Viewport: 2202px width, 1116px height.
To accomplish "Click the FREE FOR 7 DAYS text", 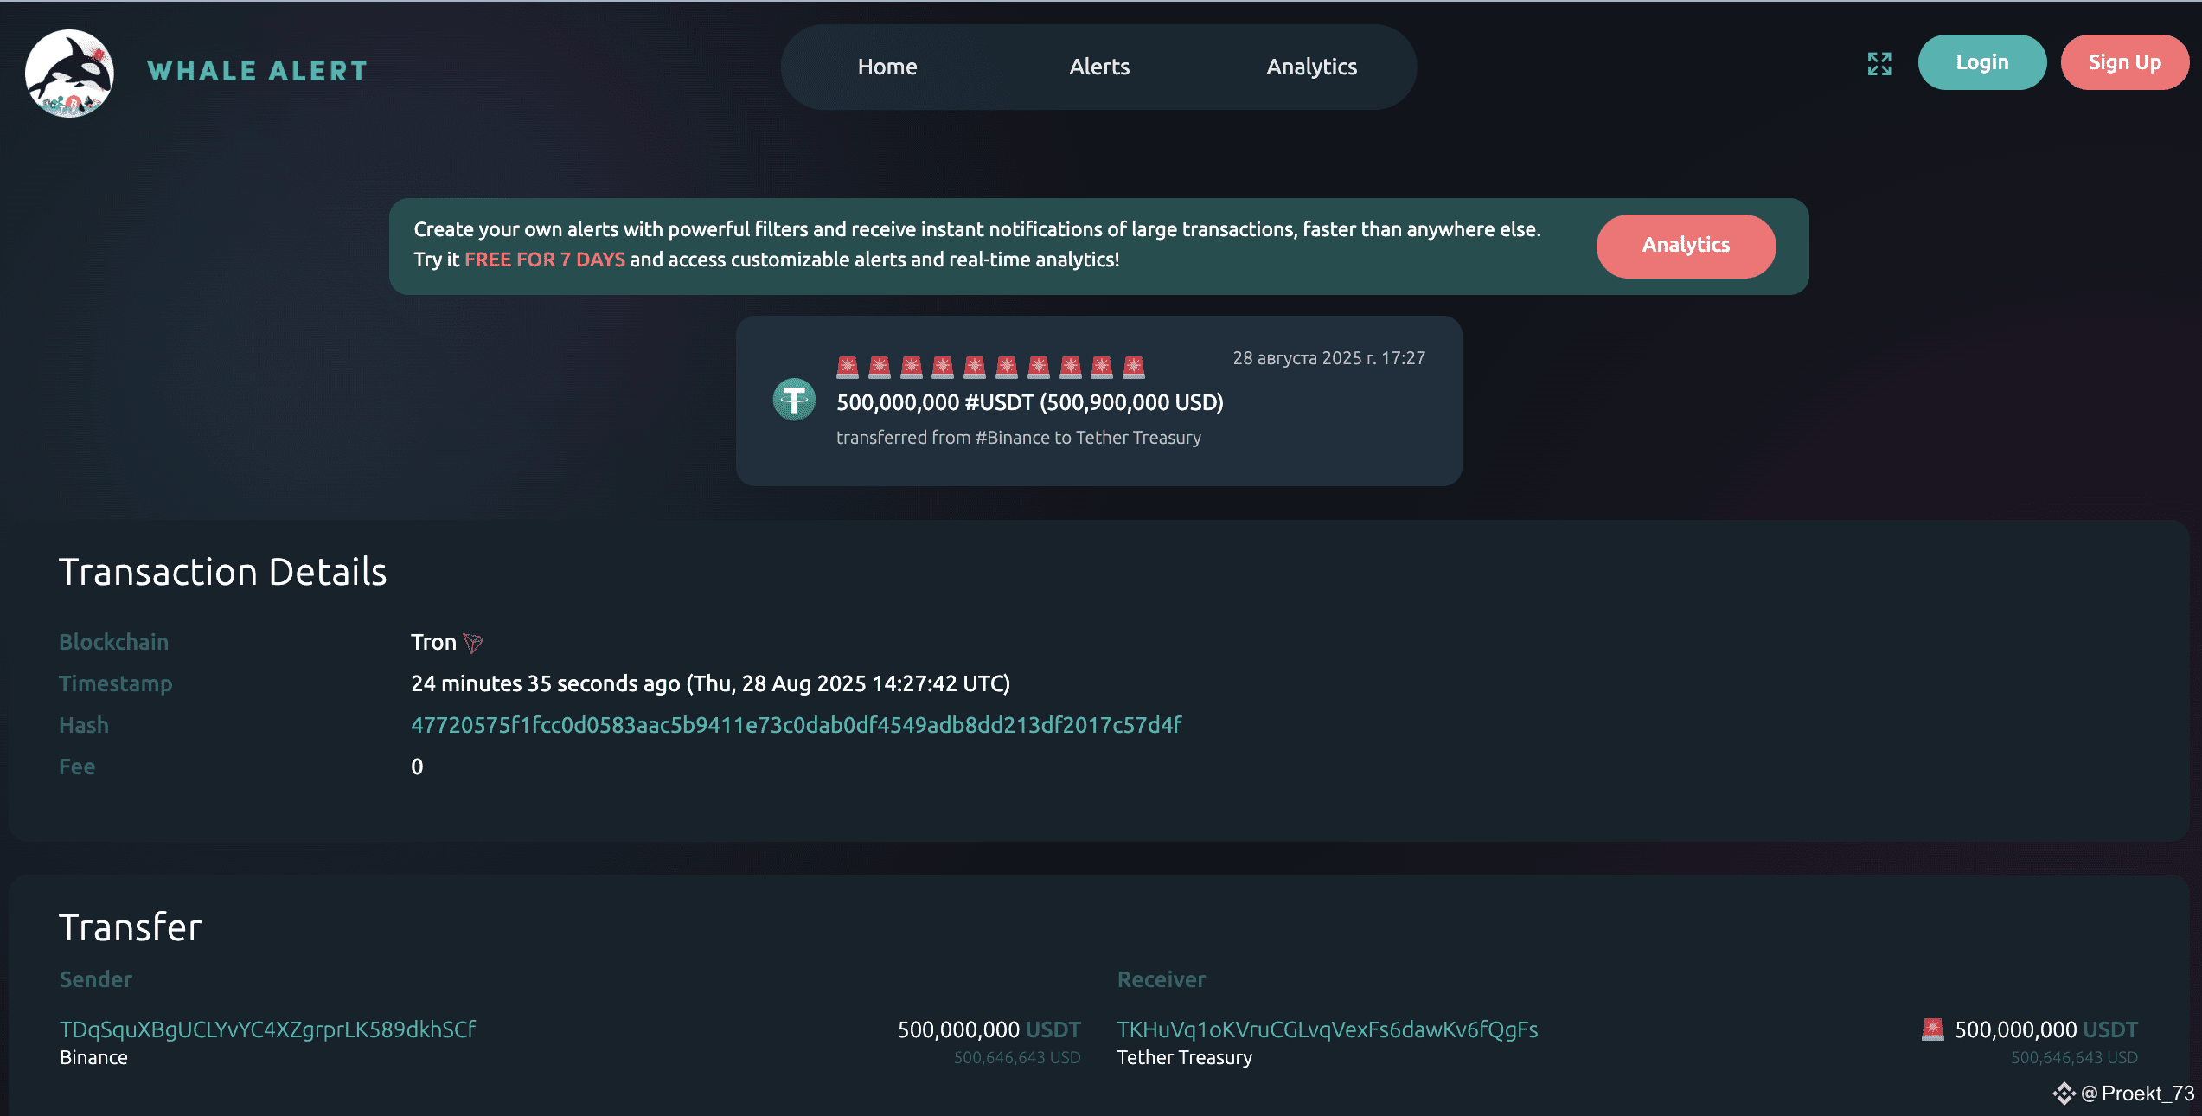I will [x=545, y=260].
